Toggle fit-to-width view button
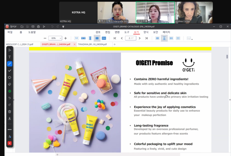 click(83, 38)
